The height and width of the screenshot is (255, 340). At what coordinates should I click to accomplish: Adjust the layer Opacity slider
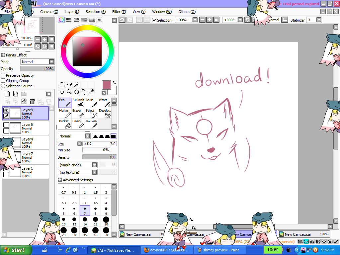(38, 69)
